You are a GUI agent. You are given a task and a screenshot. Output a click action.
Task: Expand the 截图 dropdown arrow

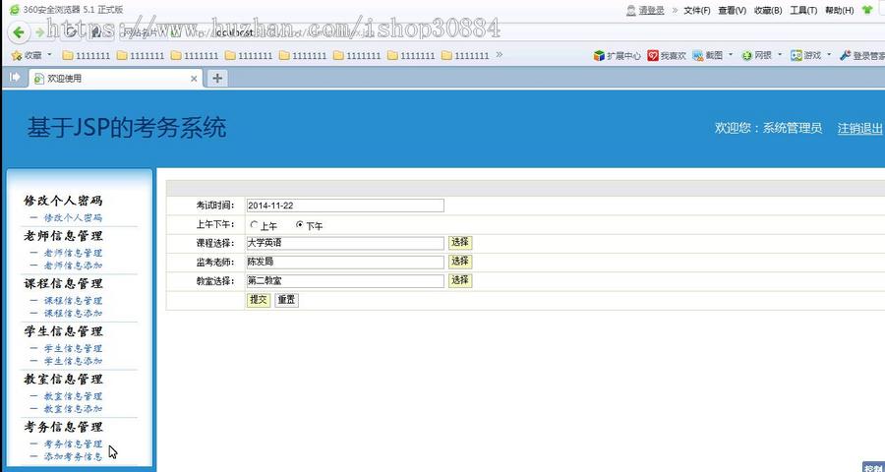(731, 55)
